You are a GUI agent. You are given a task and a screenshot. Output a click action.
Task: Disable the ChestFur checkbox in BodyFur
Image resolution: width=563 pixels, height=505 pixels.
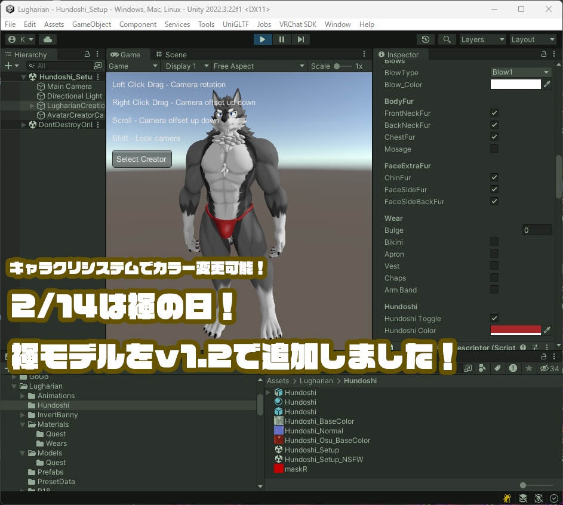[x=494, y=137]
